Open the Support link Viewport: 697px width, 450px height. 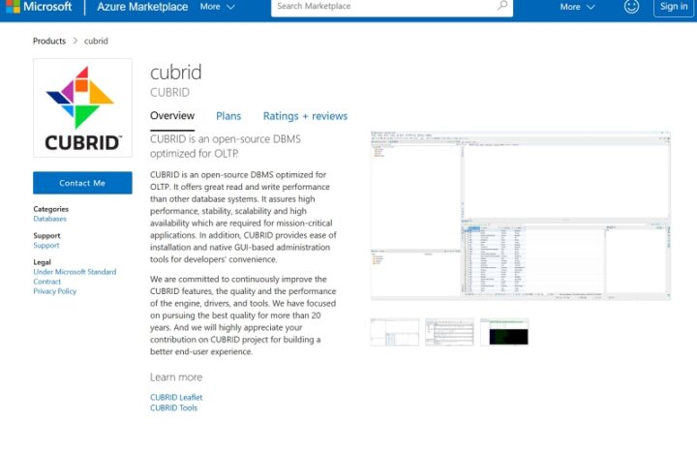(x=46, y=245)
